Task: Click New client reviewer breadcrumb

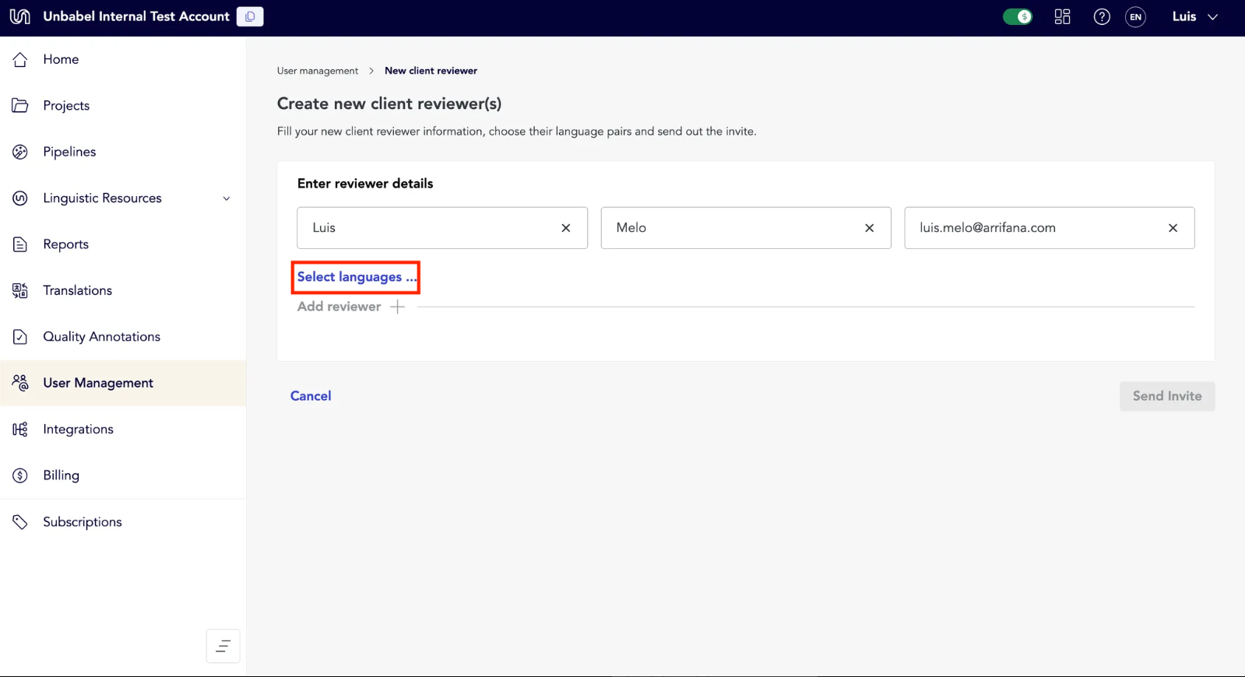Action: pyautogui.click(x=431, y=71)
